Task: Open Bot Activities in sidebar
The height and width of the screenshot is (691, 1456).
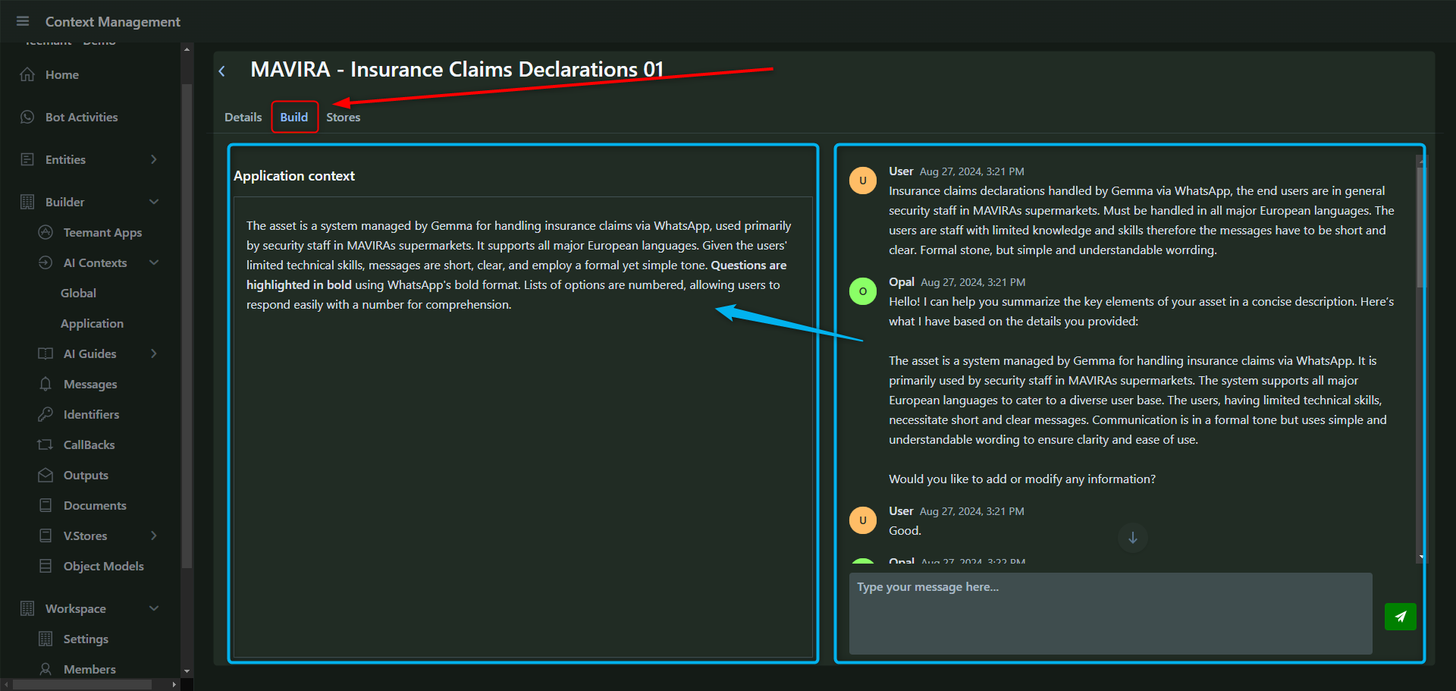Action: 81,117
